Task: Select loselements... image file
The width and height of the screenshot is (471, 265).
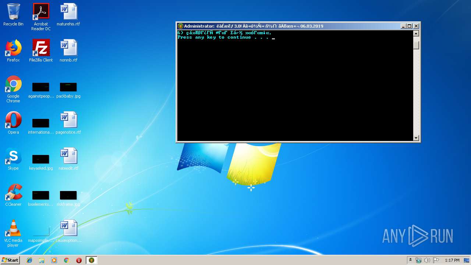Action: pyautogui.click(x=41, y=198)
